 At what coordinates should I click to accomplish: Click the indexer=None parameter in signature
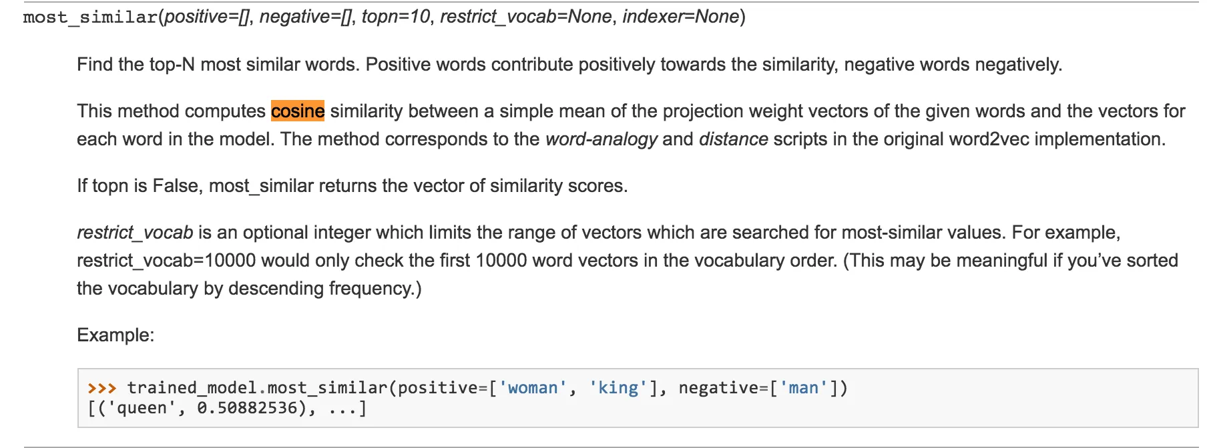[681, 17]
